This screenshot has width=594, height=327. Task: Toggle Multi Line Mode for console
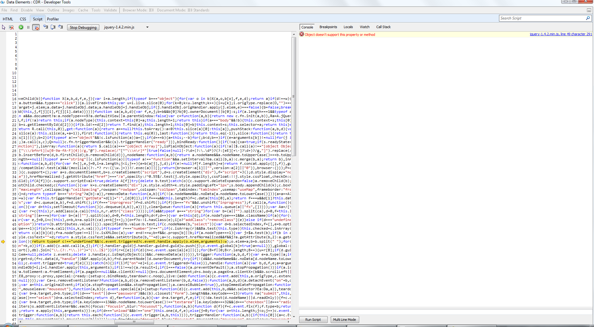click(344, 320)
